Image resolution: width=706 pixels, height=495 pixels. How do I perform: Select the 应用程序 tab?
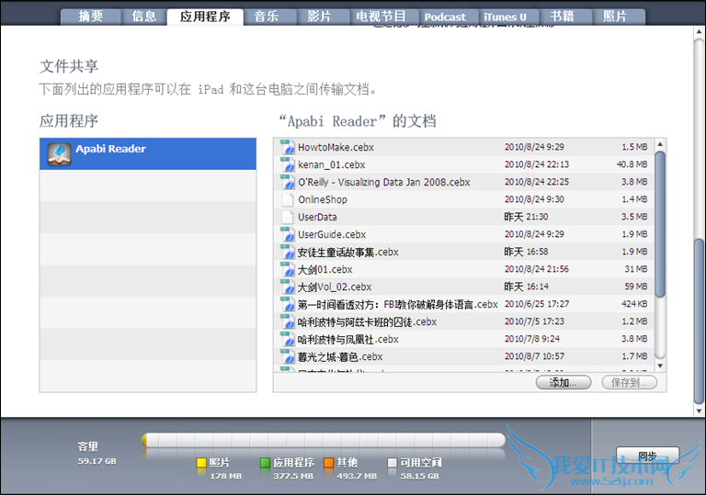click(x=205, y=17)
